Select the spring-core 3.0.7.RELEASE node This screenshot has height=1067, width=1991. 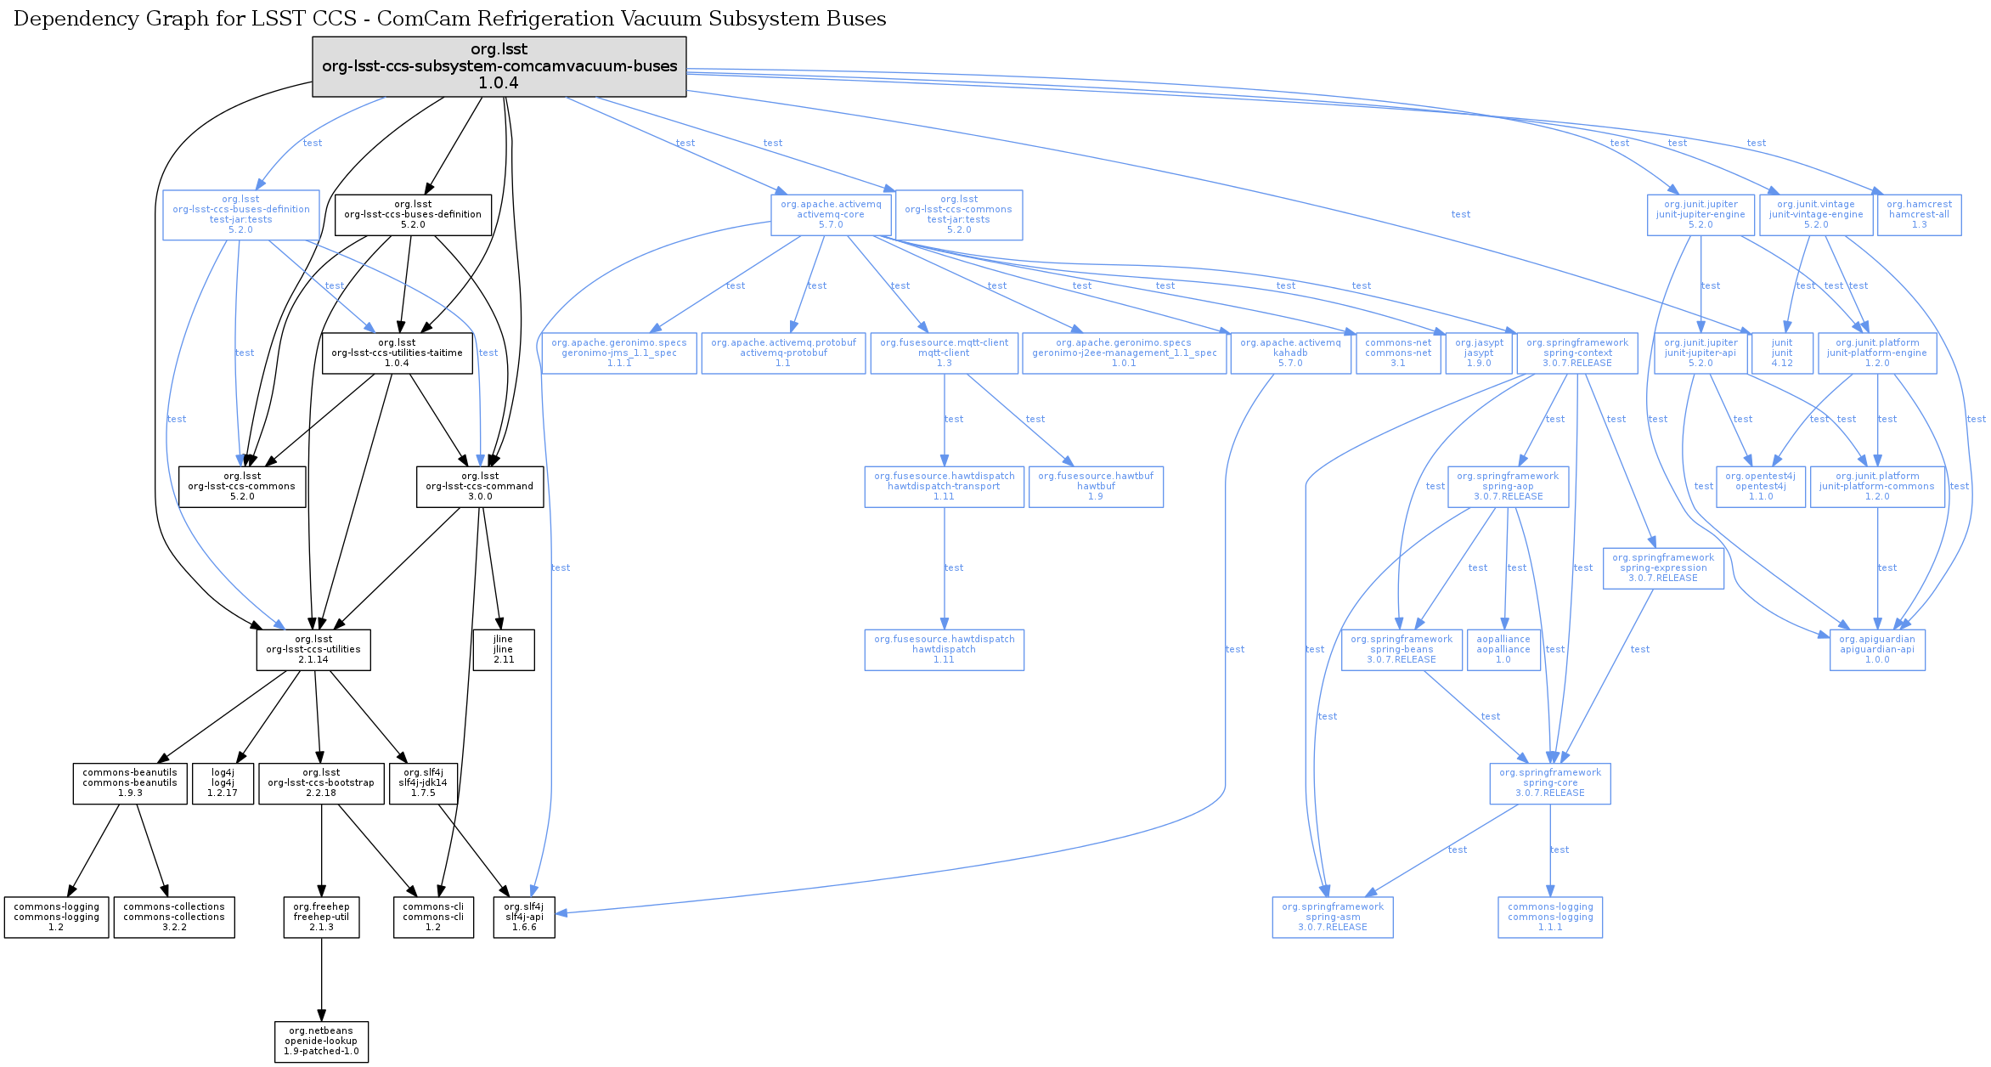pyautogui.click(x=1549, y=782)
